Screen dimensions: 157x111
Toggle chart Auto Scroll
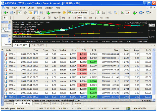point(122,13)
